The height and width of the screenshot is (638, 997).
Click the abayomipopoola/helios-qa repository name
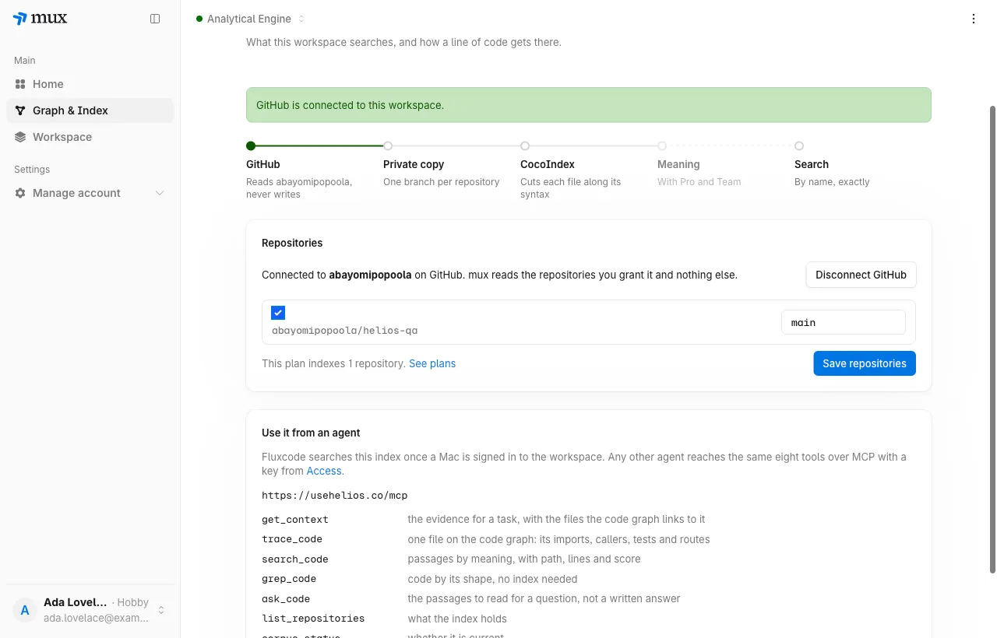coord(344,331)
